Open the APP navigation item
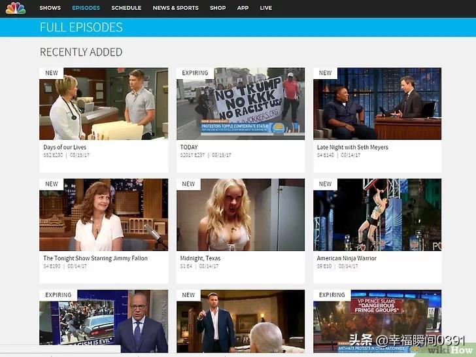The image size is (476, 357). point(243,8)
